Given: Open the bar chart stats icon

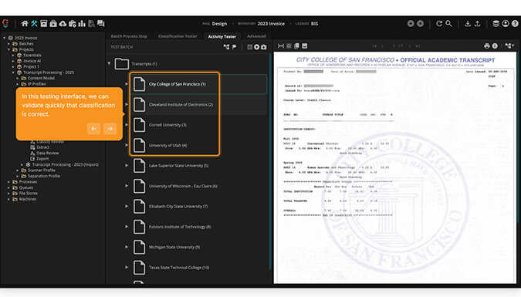Looking at the screenshot, I should [82, 24].
